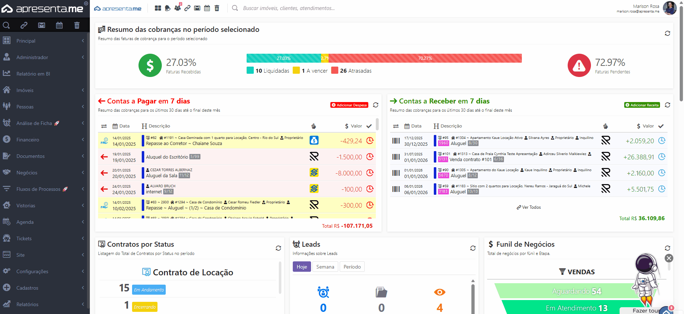Click the Ver Todos link

tap(529, 207)
